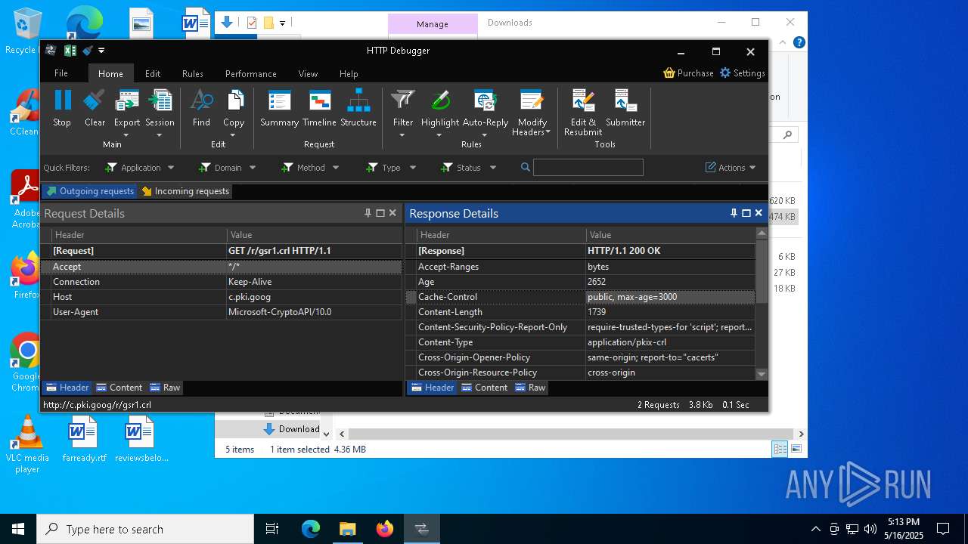
Task: Switch Response Details to Raw tab
Action: tap(530, 388)
